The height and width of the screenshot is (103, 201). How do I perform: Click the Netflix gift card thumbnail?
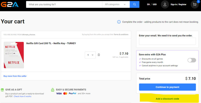[14, 55]
